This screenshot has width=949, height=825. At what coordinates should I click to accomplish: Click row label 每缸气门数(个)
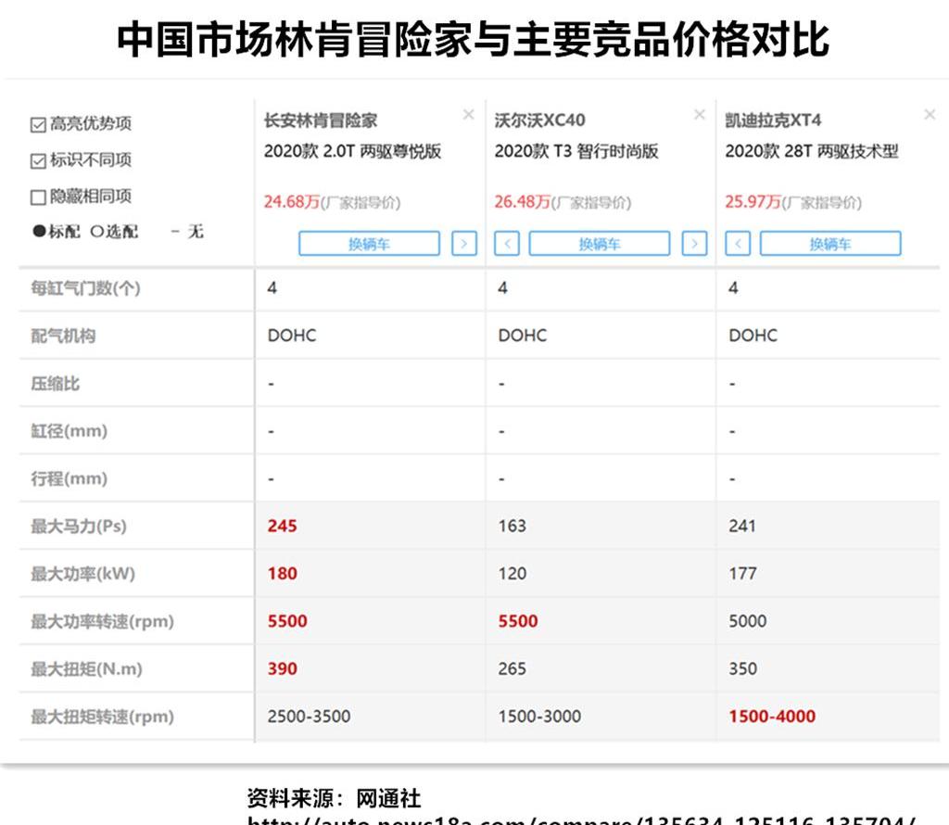pyautogui.click(x=85, y=288)
